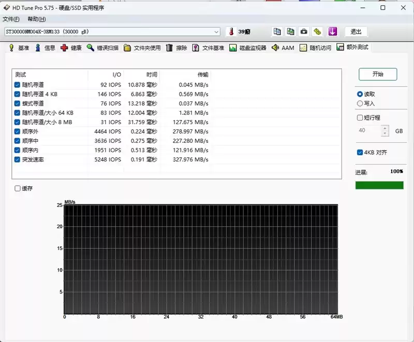Select the 写入 write radio button
The height and width of the screenshot is (342, 414).
click(360, 103)
